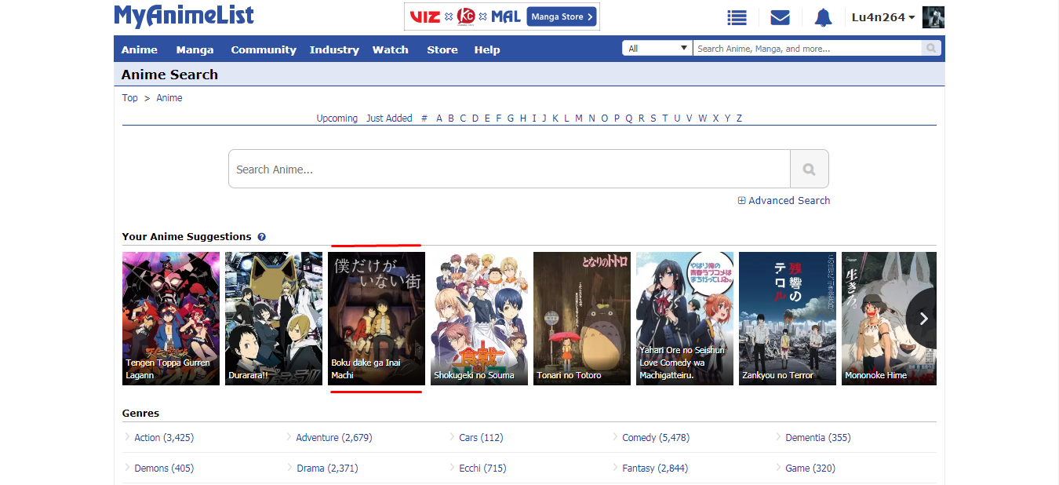Click the Anime Suggestions help question icon
Screen dimensions: 1059x485
coord(261,237)
